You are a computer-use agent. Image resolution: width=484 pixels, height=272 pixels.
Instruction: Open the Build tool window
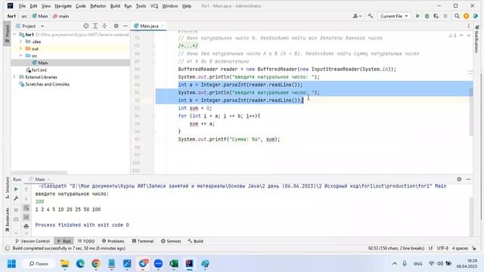pyautogui.click(x=196, y=241)
